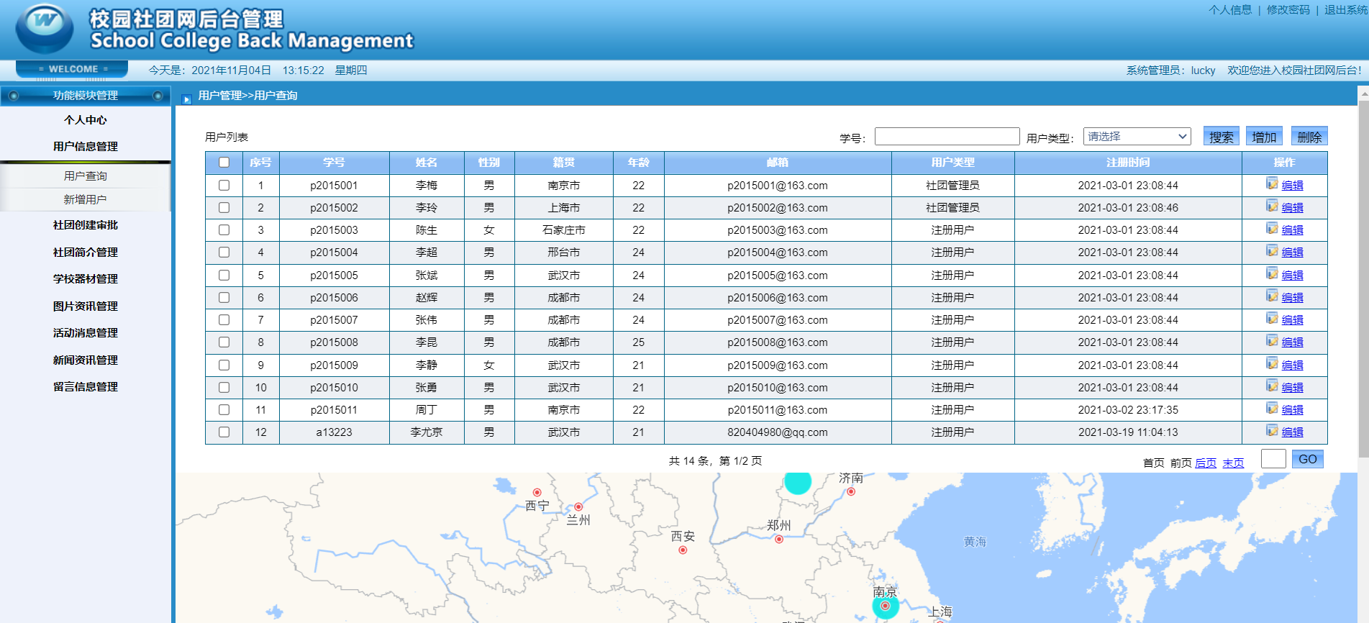Click the 西安 map marker
This screenshot has height=623, width=1369.
pyautogui.click(x=683, y=550)
